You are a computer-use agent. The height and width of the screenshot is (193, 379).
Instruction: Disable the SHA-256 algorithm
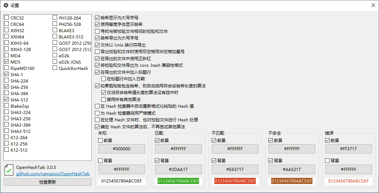(x=7, y=87)
